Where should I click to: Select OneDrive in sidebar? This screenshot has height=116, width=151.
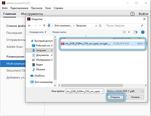coord(37,76)
